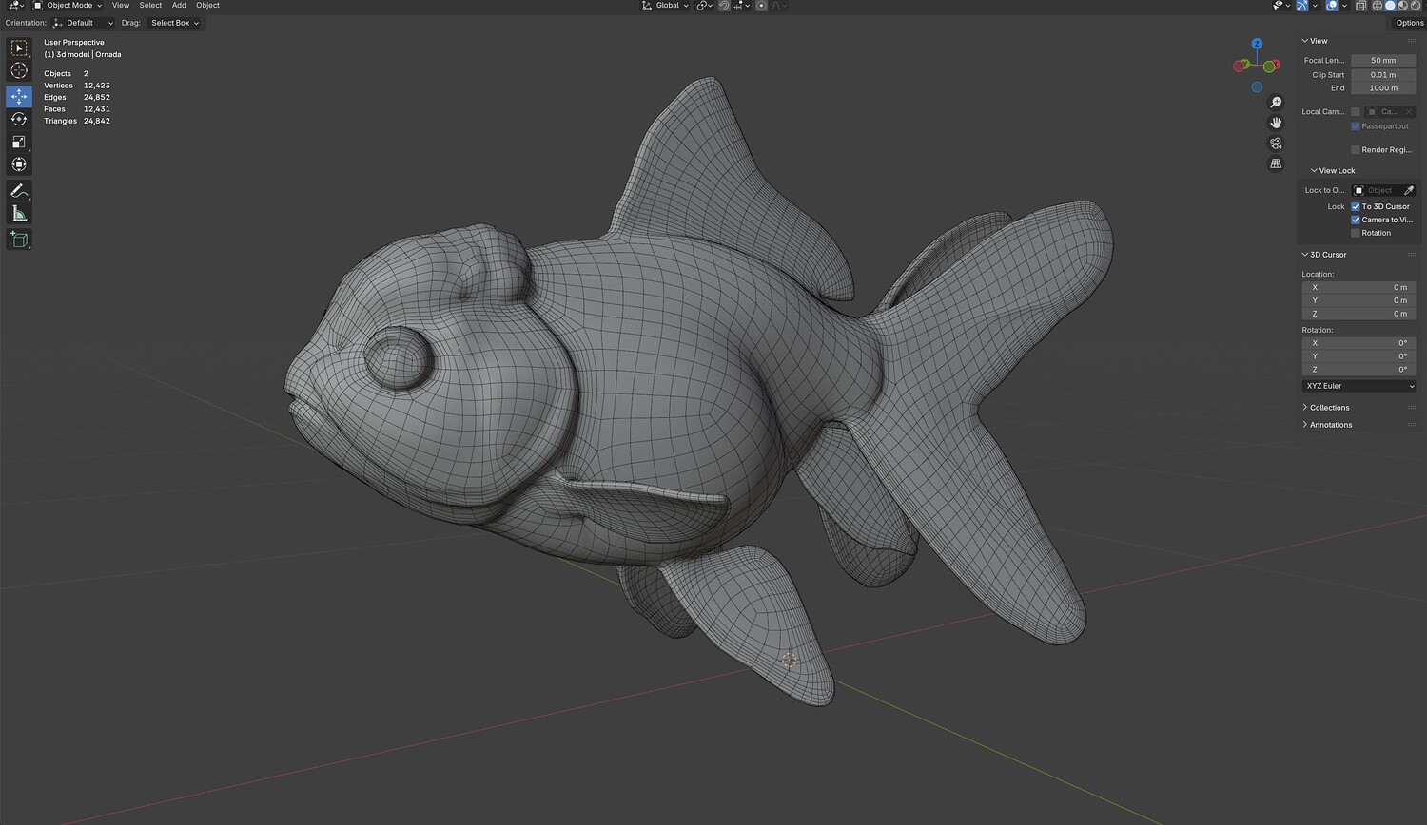Viewport: 1427px width, 825px height.
Task: Open Global transform orientation dropdown
Action: 665,6
